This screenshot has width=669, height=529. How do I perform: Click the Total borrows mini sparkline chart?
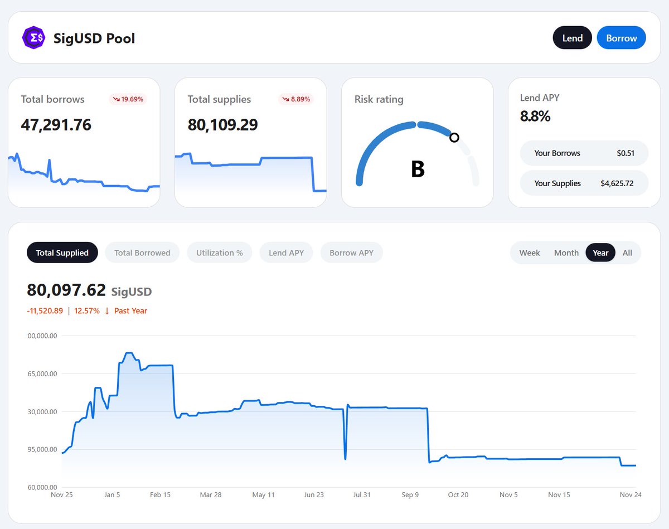[x=84, y=173]
